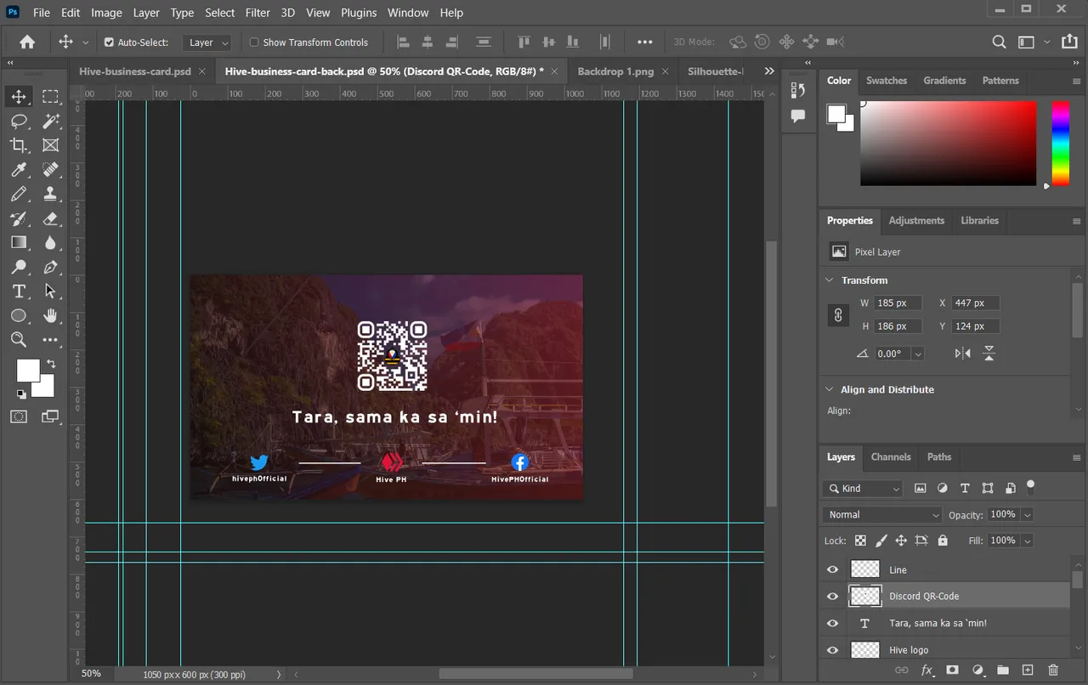Open the Normal blend mode dropdown
The width and height of the screenshot is (1088, 685).
[x=883, y=515]
